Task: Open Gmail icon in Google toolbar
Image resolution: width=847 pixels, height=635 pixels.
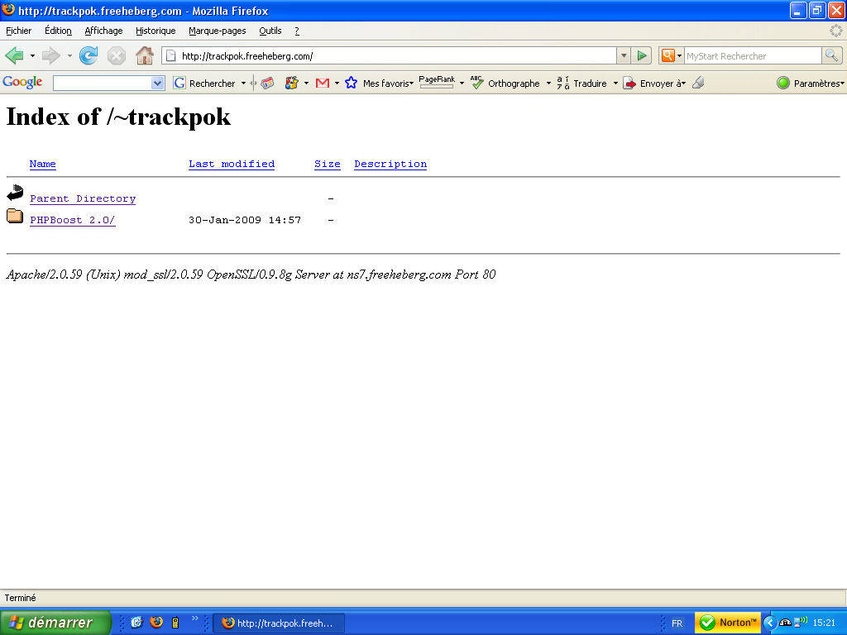Action: click(x=323, y=84)
